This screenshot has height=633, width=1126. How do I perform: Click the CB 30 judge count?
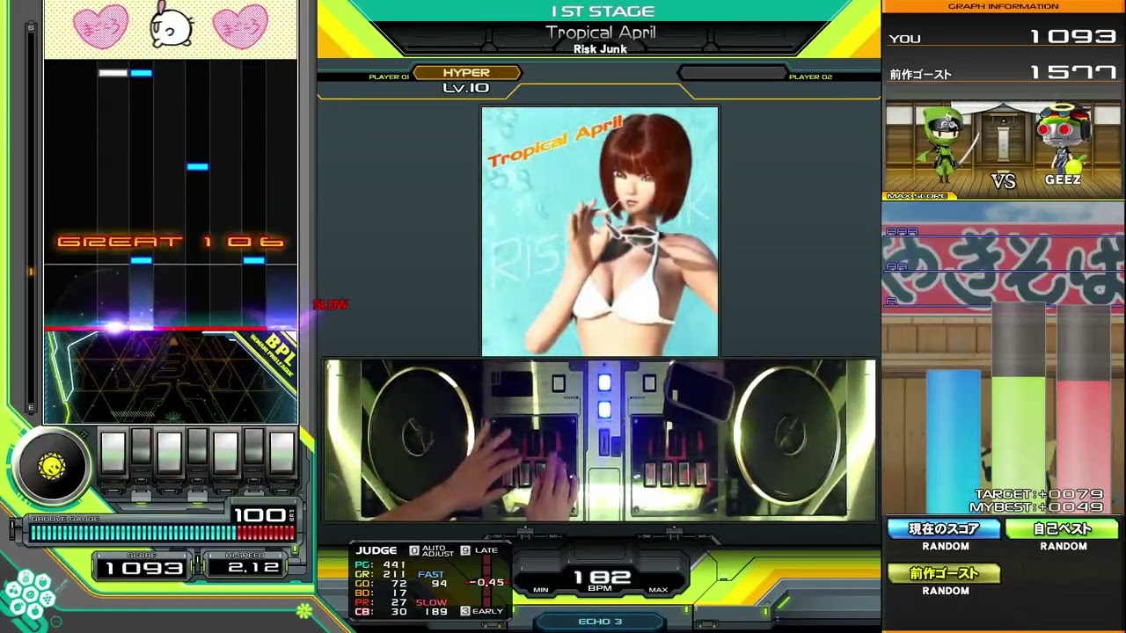coord(381,612)
